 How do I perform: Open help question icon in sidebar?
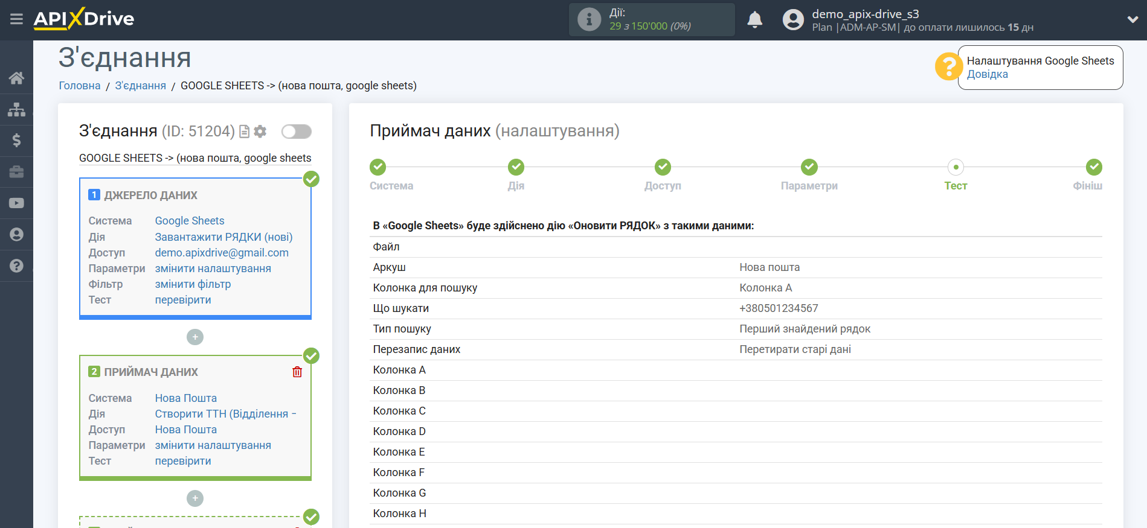coord(16,266)
